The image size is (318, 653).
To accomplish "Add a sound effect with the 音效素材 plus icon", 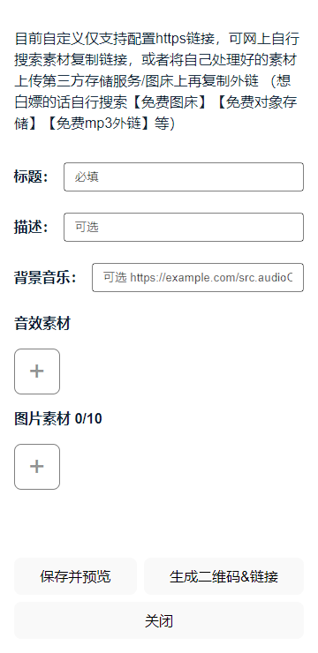I will click(x=37, y=372).
